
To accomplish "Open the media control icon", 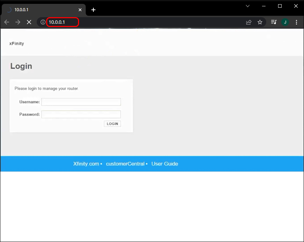I will (x=274, y=22).
